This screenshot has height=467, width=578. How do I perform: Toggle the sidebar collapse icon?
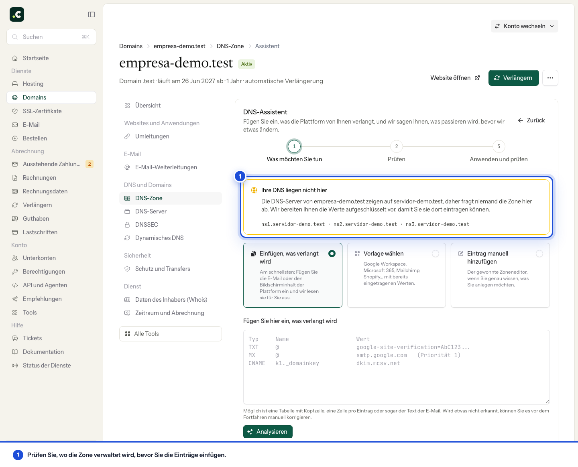pyautogui.click(x=92, y=14)
